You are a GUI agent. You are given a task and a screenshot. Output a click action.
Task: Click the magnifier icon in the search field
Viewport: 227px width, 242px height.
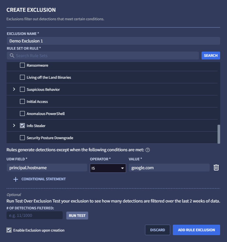click(12, 56)
